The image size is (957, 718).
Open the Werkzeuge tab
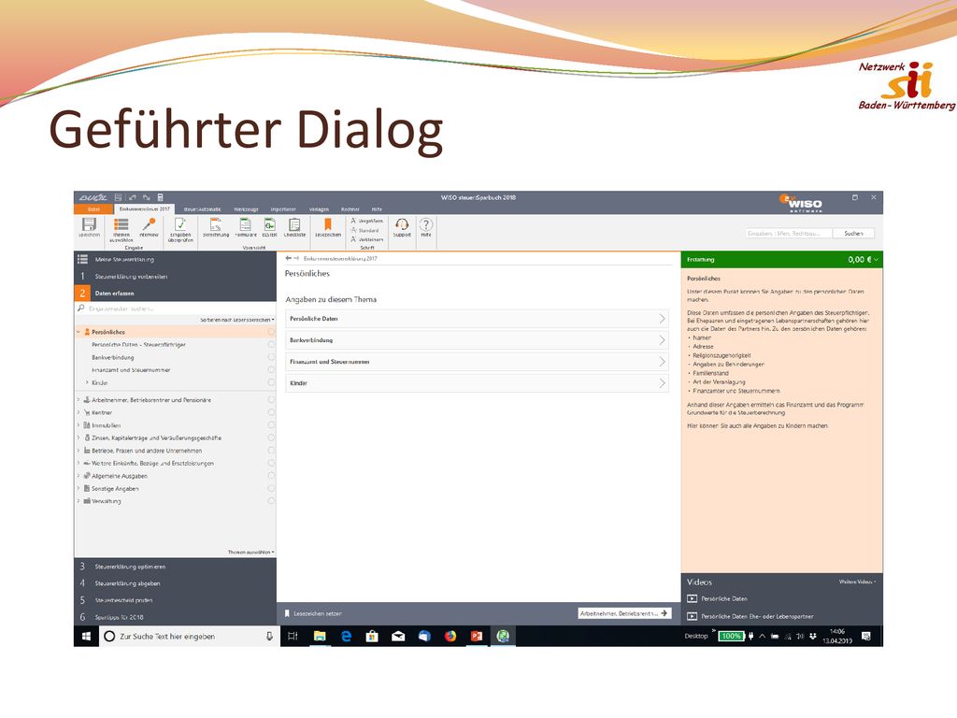pos(246,209)
